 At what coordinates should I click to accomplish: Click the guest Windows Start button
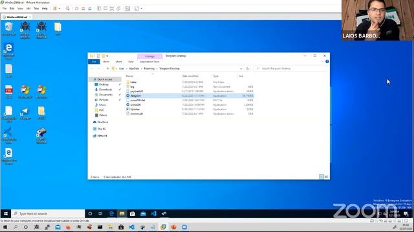pyautogui.click(x=6, y=213)
